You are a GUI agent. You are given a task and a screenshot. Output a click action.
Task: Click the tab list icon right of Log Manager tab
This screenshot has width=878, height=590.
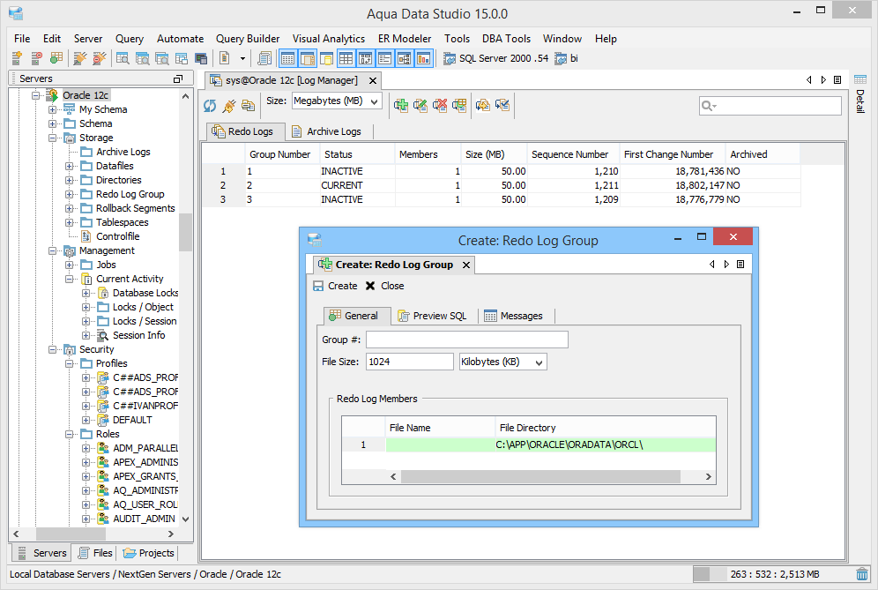(x=837, y=80)
